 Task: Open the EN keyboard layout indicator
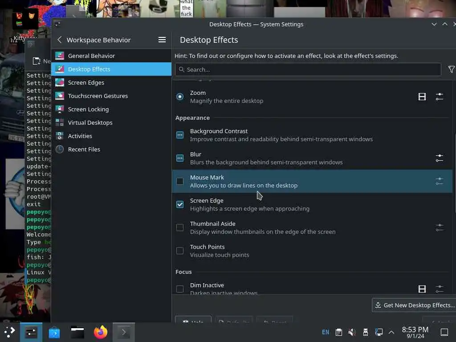(326, 332)
